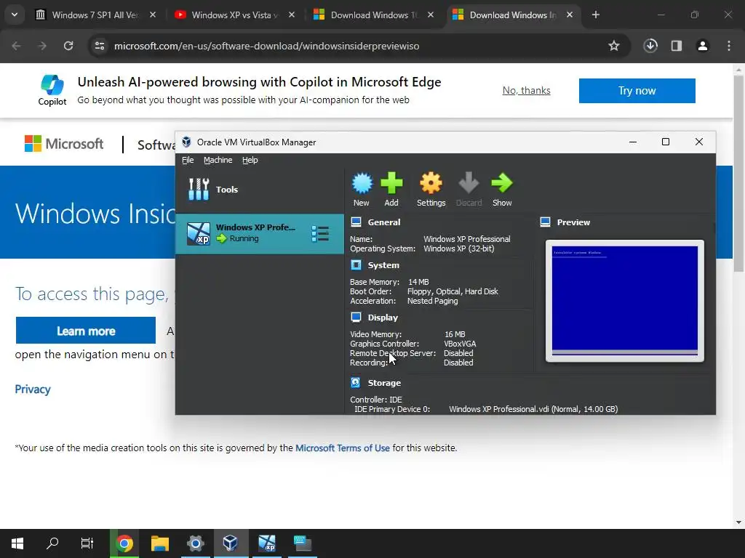
Task: Open VM Settings gear icon
Action: click(431, 183)
